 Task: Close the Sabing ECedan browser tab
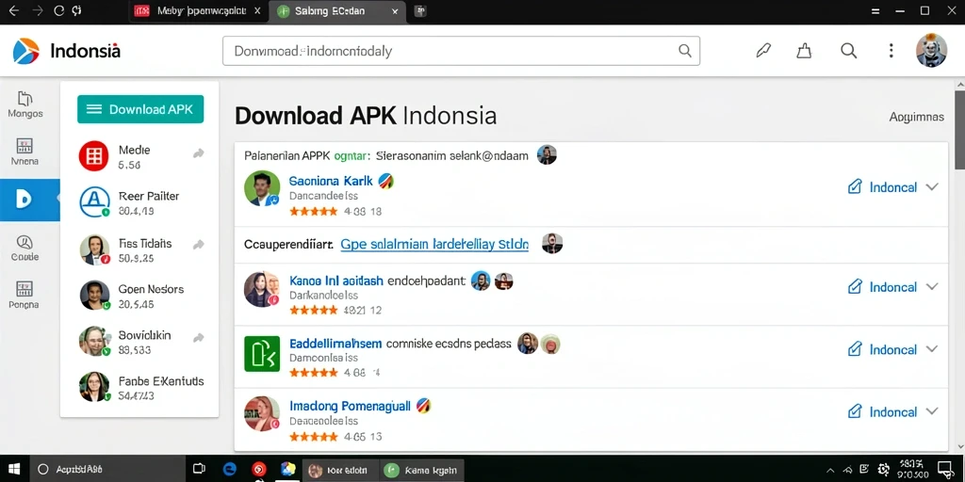395,11
